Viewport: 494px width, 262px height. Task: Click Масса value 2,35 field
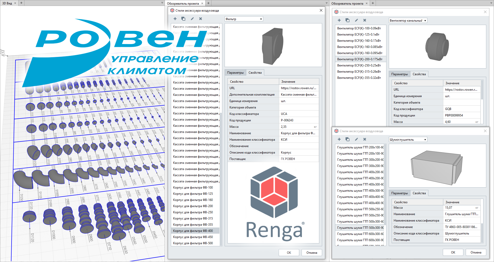pos(299,127)
